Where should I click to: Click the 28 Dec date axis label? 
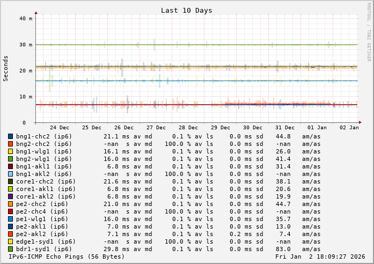click(188, 128)
